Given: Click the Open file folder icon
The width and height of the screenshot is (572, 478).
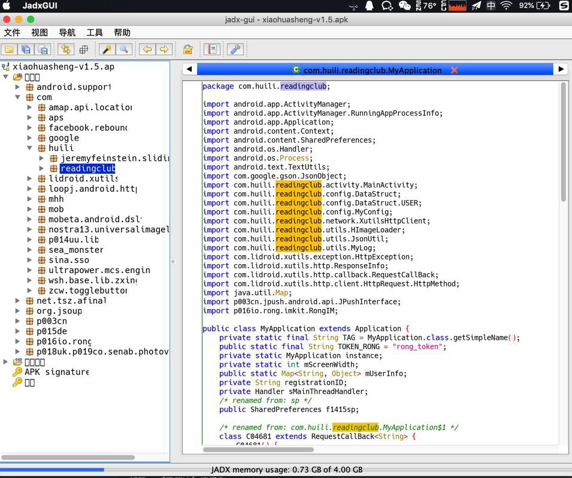Looking at the screenshot, I should (x=9, y=50).
